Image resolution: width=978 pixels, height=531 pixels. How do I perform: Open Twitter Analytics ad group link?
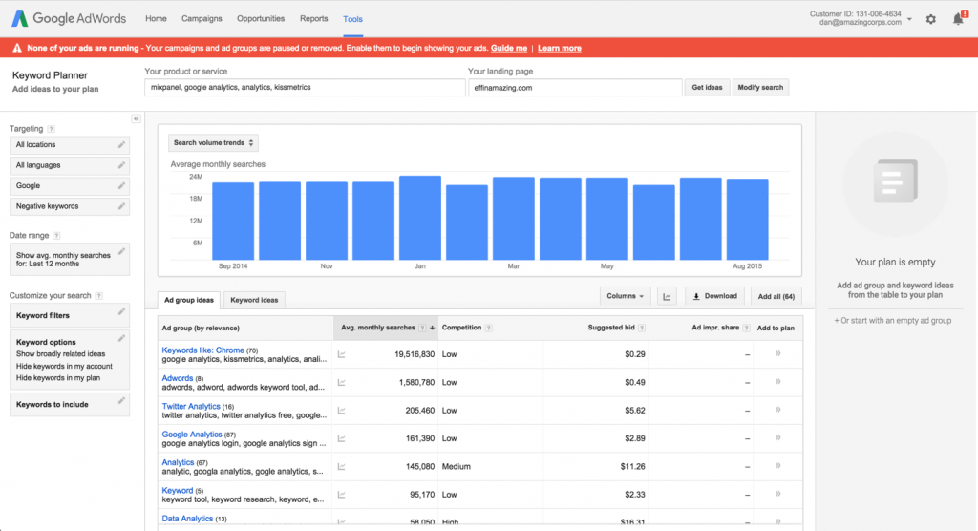point(191,406)
